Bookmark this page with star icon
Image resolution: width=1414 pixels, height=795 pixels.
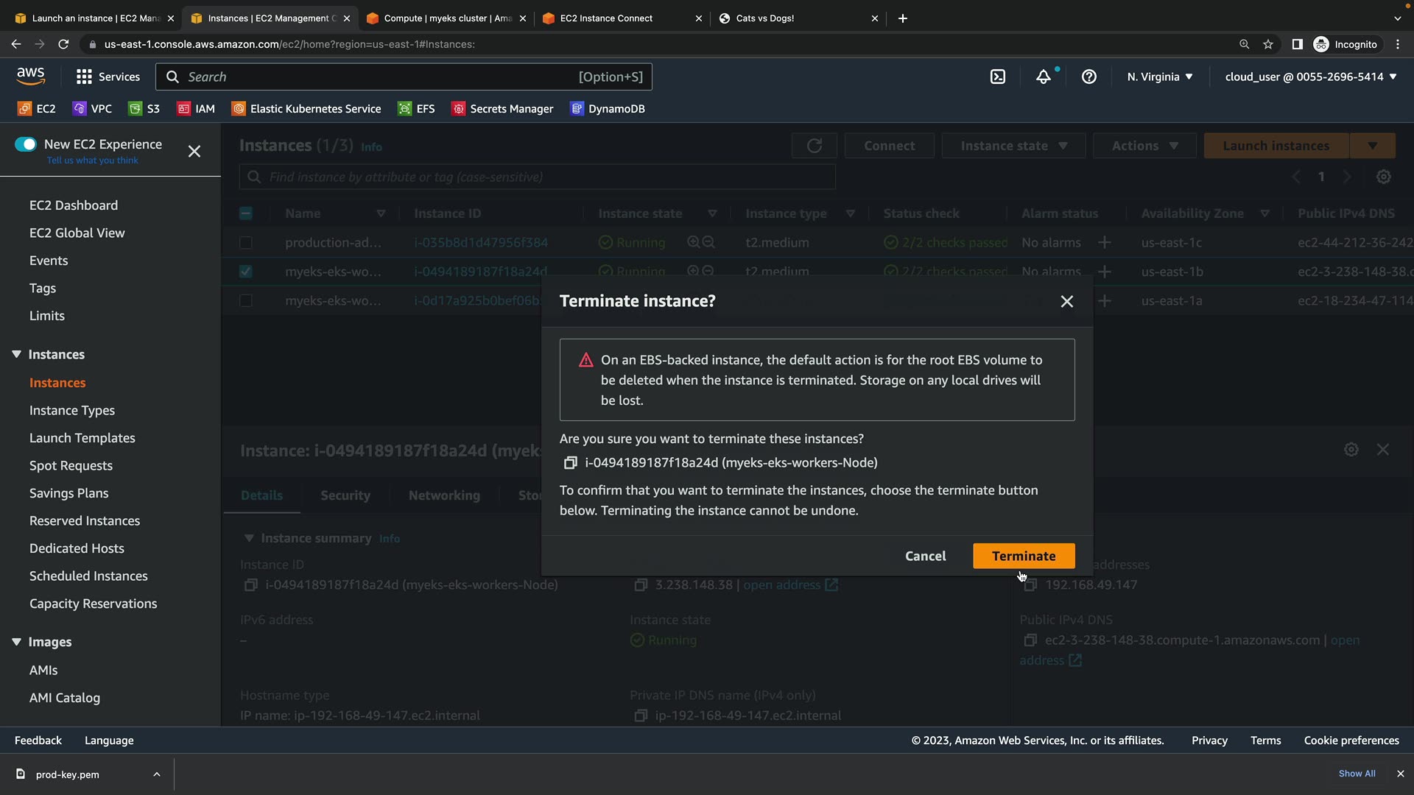coord(1268,44)
